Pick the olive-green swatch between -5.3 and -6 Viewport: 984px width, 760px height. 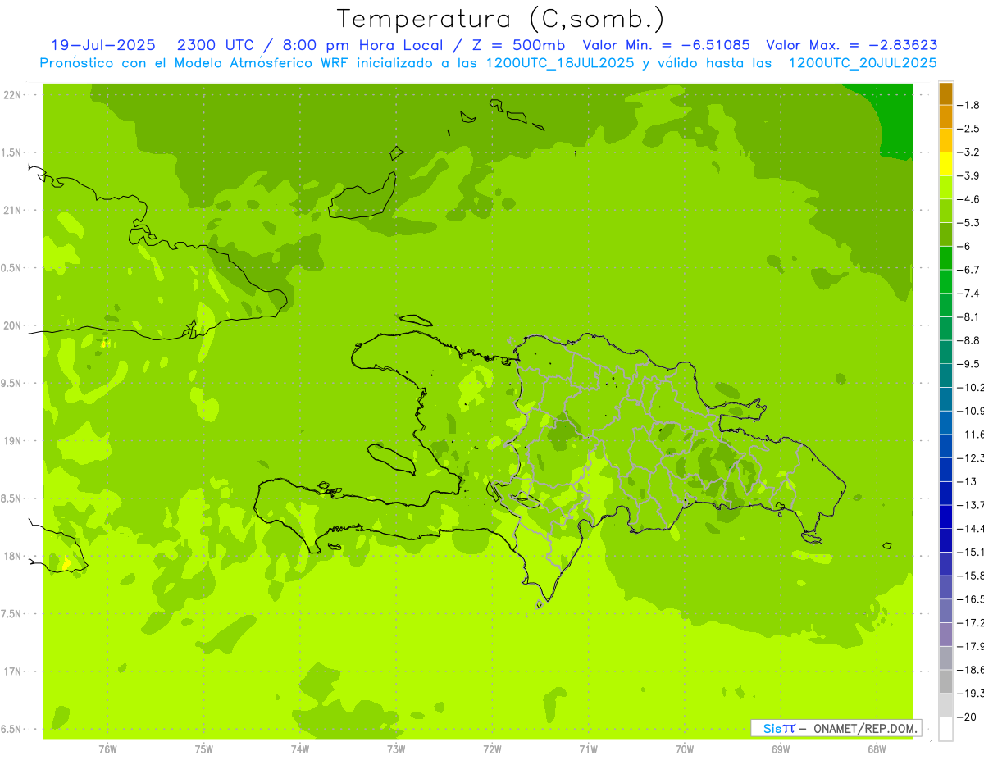pos(946,234)
